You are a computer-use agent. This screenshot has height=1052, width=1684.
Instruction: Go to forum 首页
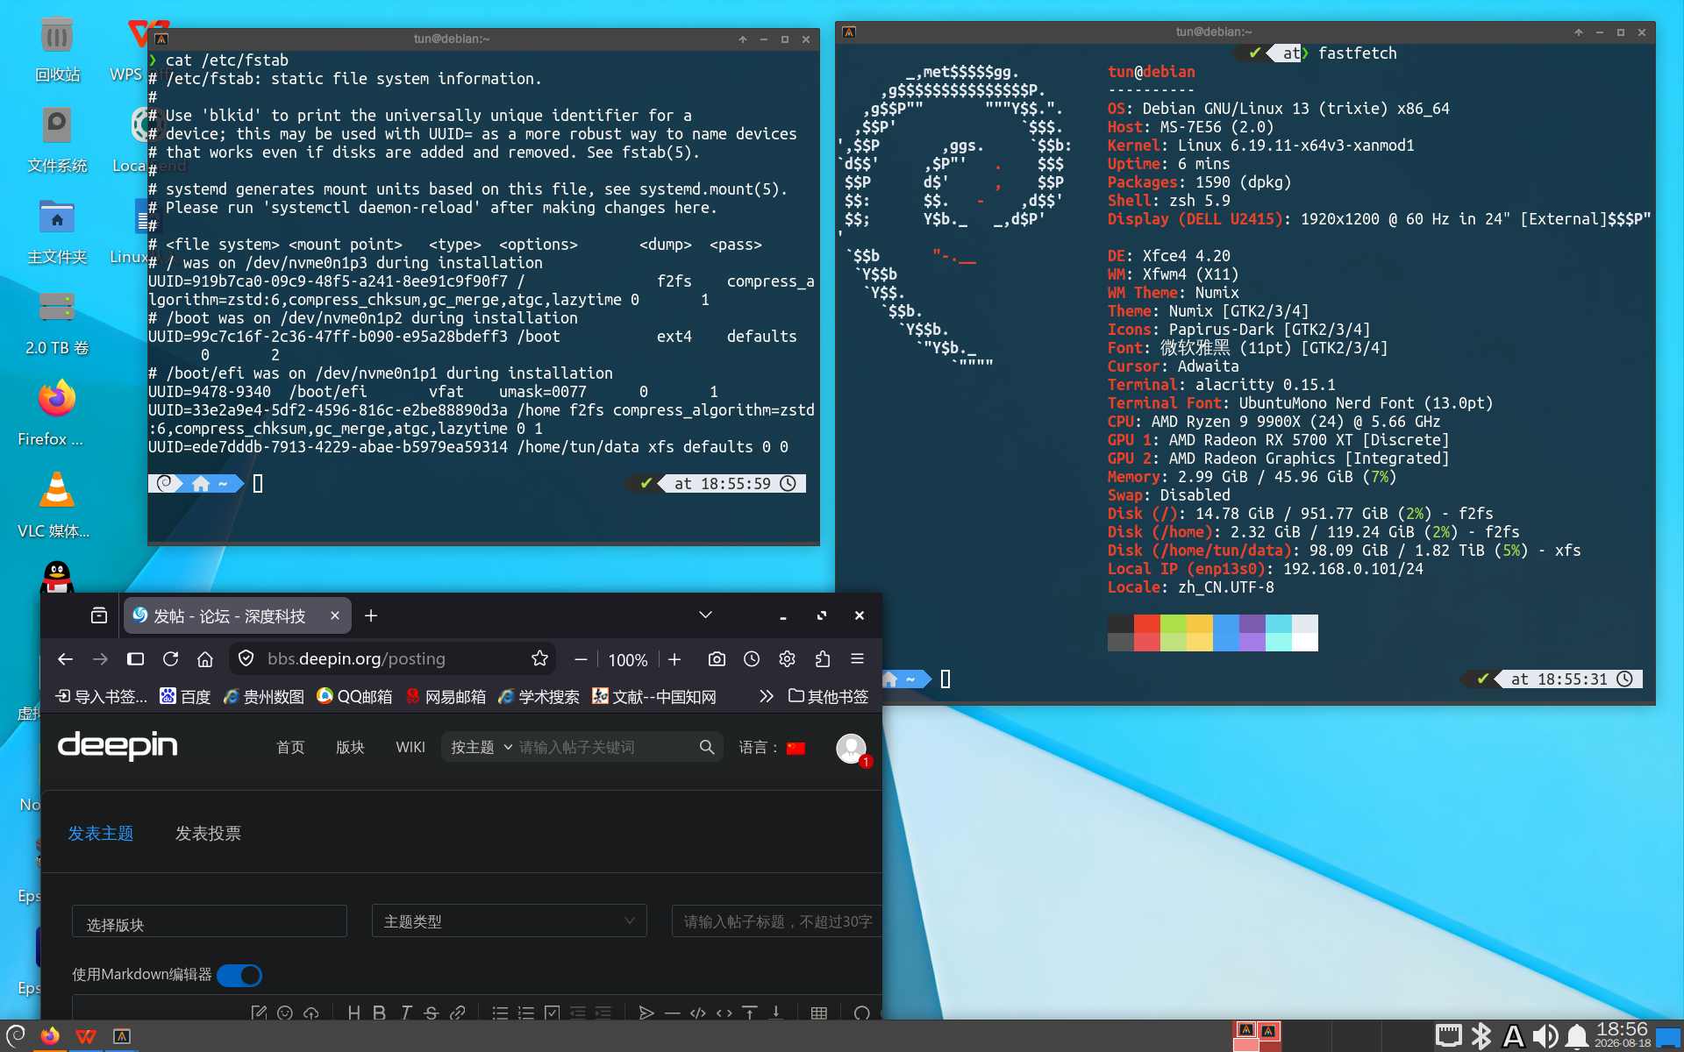tap(290, 747)
